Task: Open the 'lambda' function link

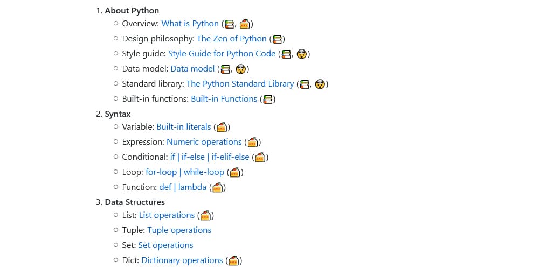Action: point(192,187)
